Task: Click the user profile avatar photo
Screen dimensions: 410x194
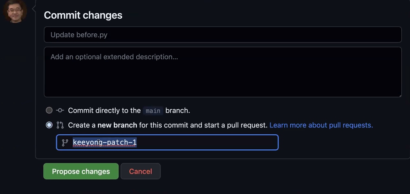Action: [15, 11]
